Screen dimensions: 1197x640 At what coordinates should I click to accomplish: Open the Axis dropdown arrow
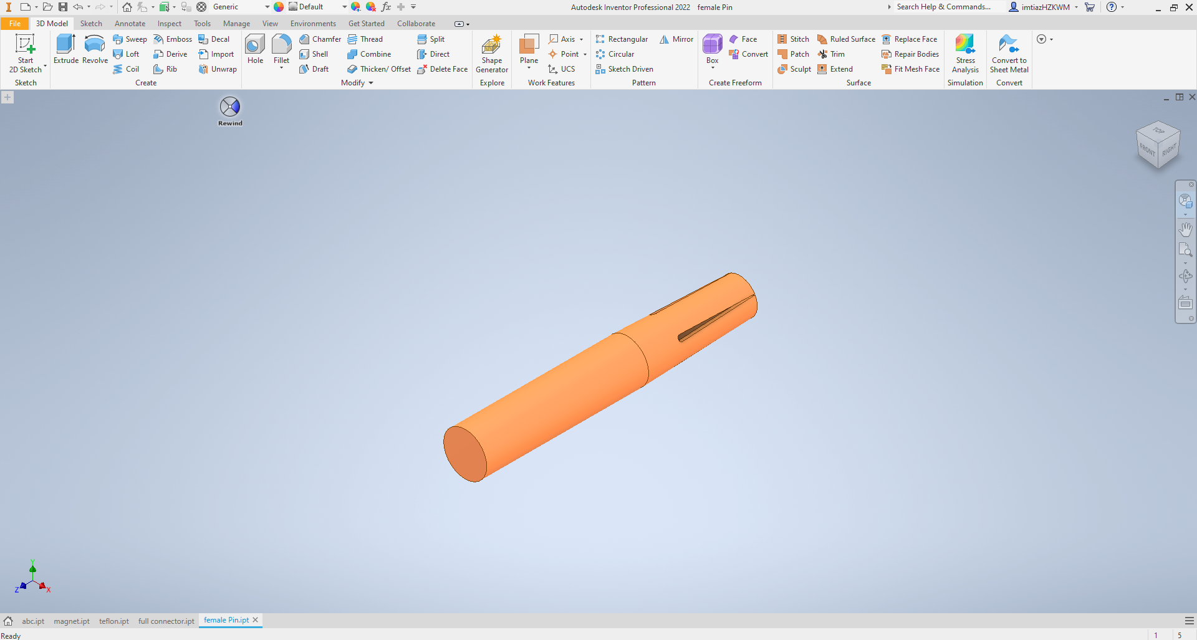coord(581,39)
